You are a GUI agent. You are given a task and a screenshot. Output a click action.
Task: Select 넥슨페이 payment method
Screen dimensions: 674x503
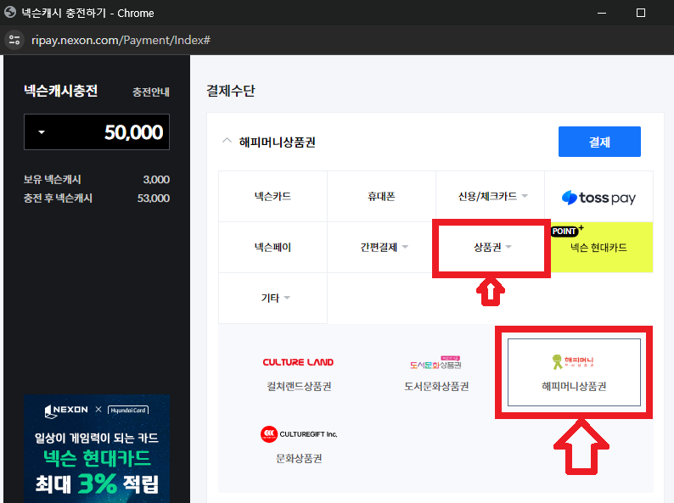[273, 247]
